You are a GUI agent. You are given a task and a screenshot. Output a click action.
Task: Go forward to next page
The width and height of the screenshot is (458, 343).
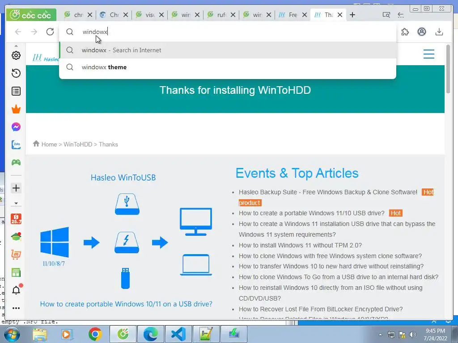(34, 32)
